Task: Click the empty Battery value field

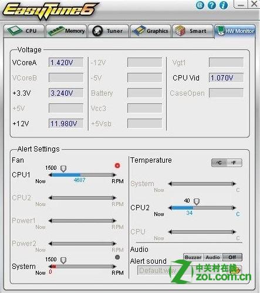Action: tap(144, 93)
